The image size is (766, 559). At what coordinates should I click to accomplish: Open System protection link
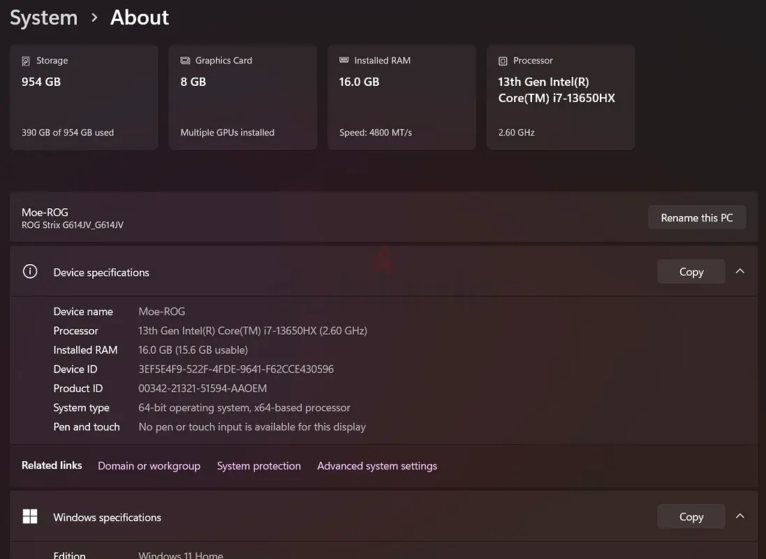click(259, 465)
